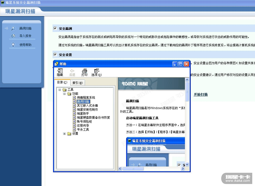This screenshot has width=255, height=186.
Task: Click the page icon beside 病毒隔离系统
Action: point(74,98)
